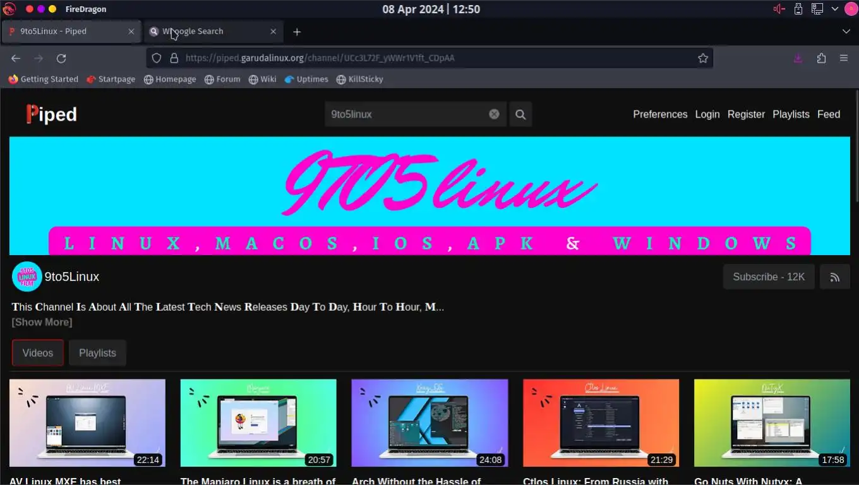Bookmark this page with the star icon
This screenshot has height=485, width=859.
click(x=703, y=58)
